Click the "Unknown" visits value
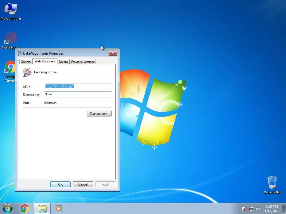The height and width of the screenshot is (214, 286). [x=50, y=103]
